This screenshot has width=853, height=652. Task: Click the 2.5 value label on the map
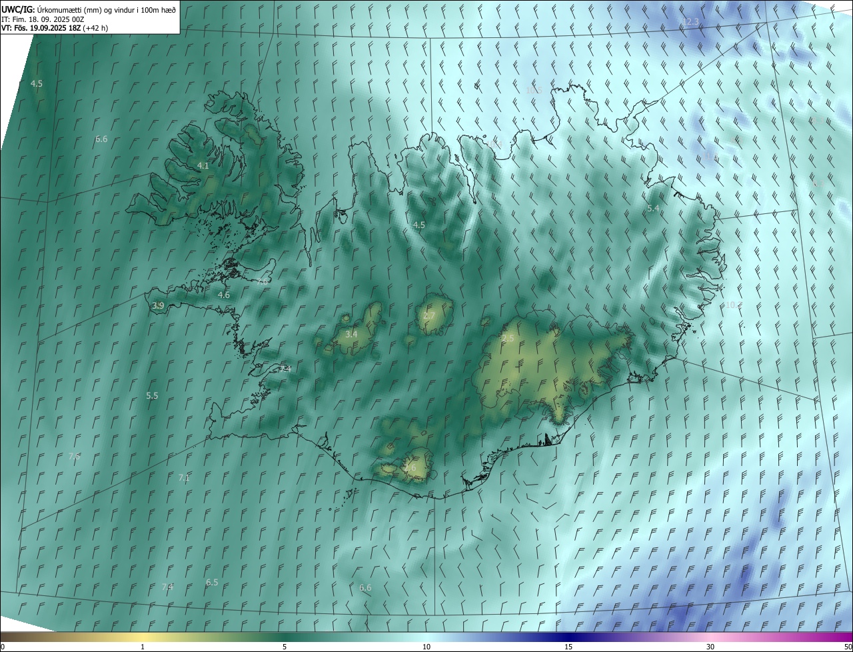(508, 339)
